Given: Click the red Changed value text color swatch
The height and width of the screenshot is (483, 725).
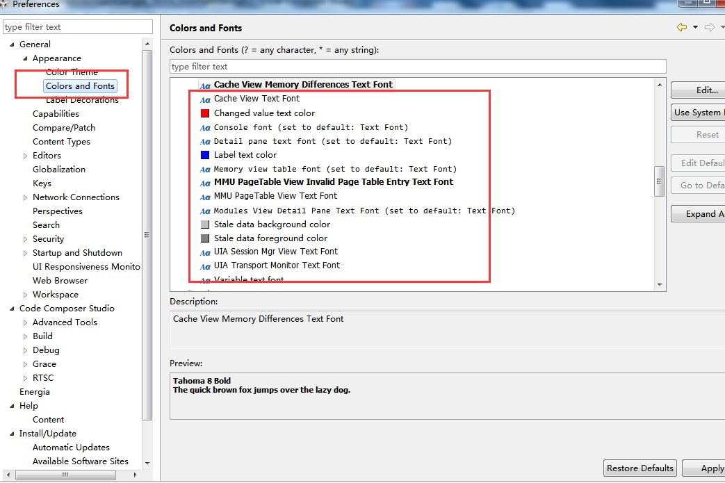Looking at the screenshot, I should click(205, 113).
